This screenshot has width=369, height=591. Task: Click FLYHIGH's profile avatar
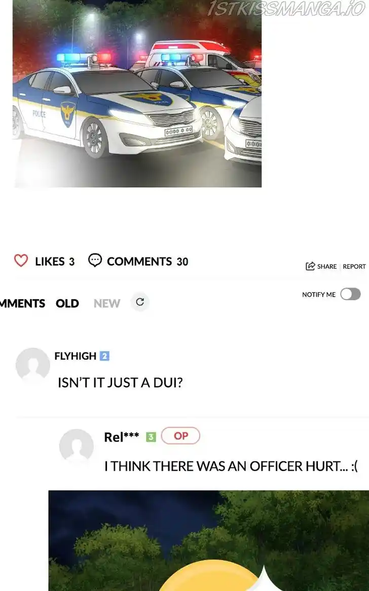coord(33,365)
